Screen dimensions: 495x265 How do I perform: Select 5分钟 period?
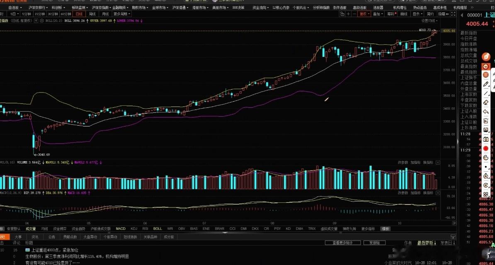tap(27, 14)
